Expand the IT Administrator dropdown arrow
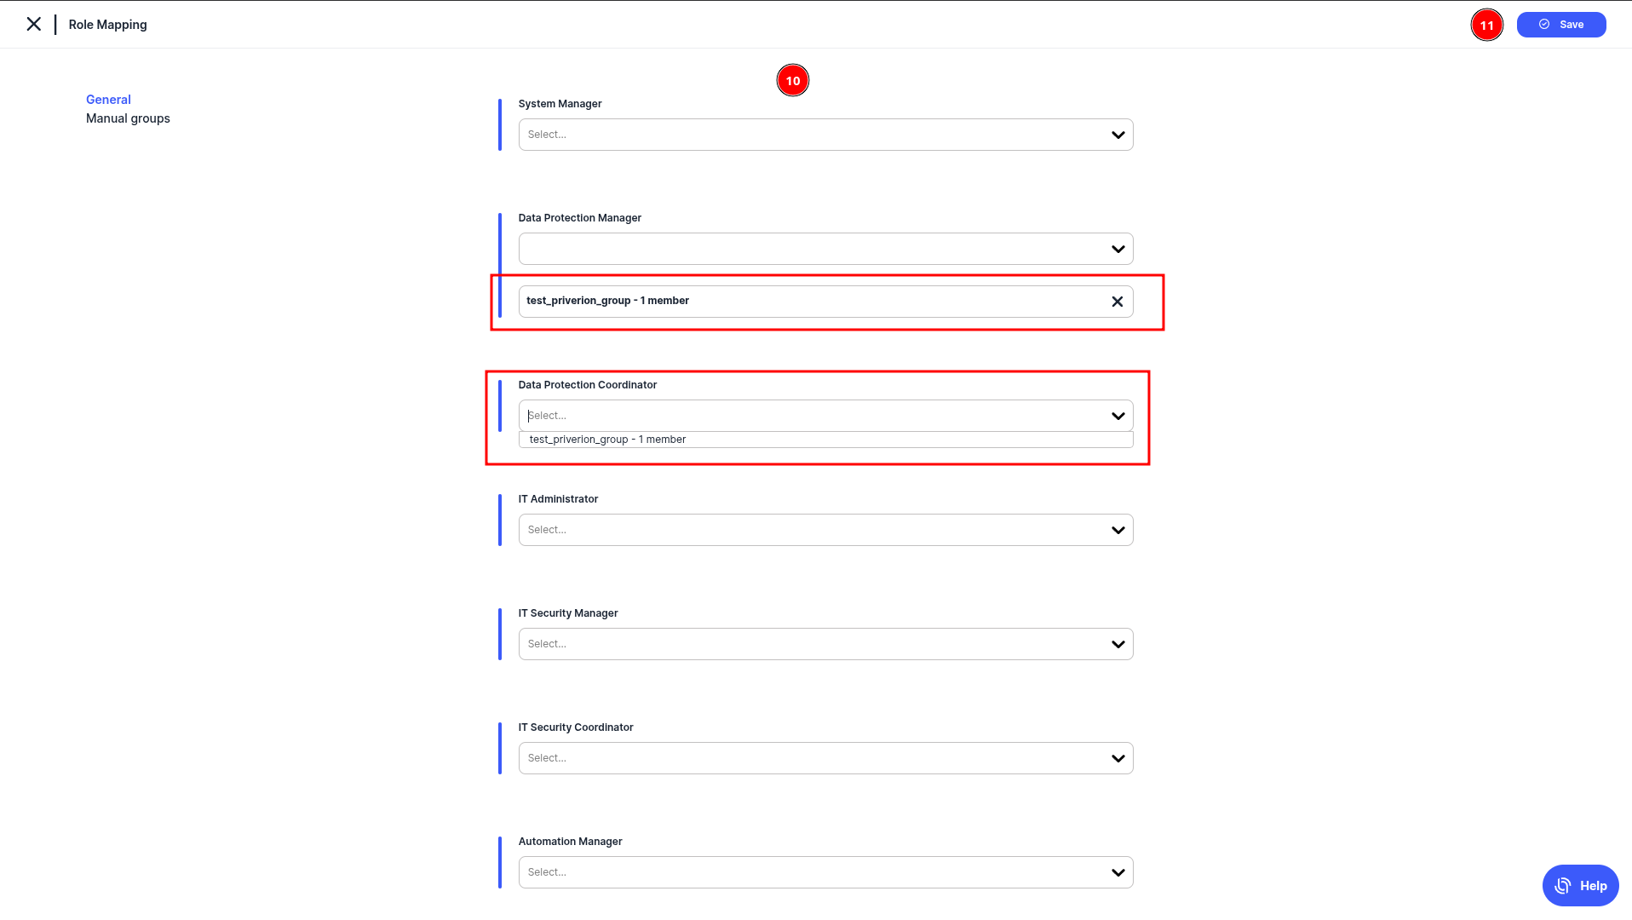The height and width of the screenshot is (920, 1632). (x=1118, y=530)
